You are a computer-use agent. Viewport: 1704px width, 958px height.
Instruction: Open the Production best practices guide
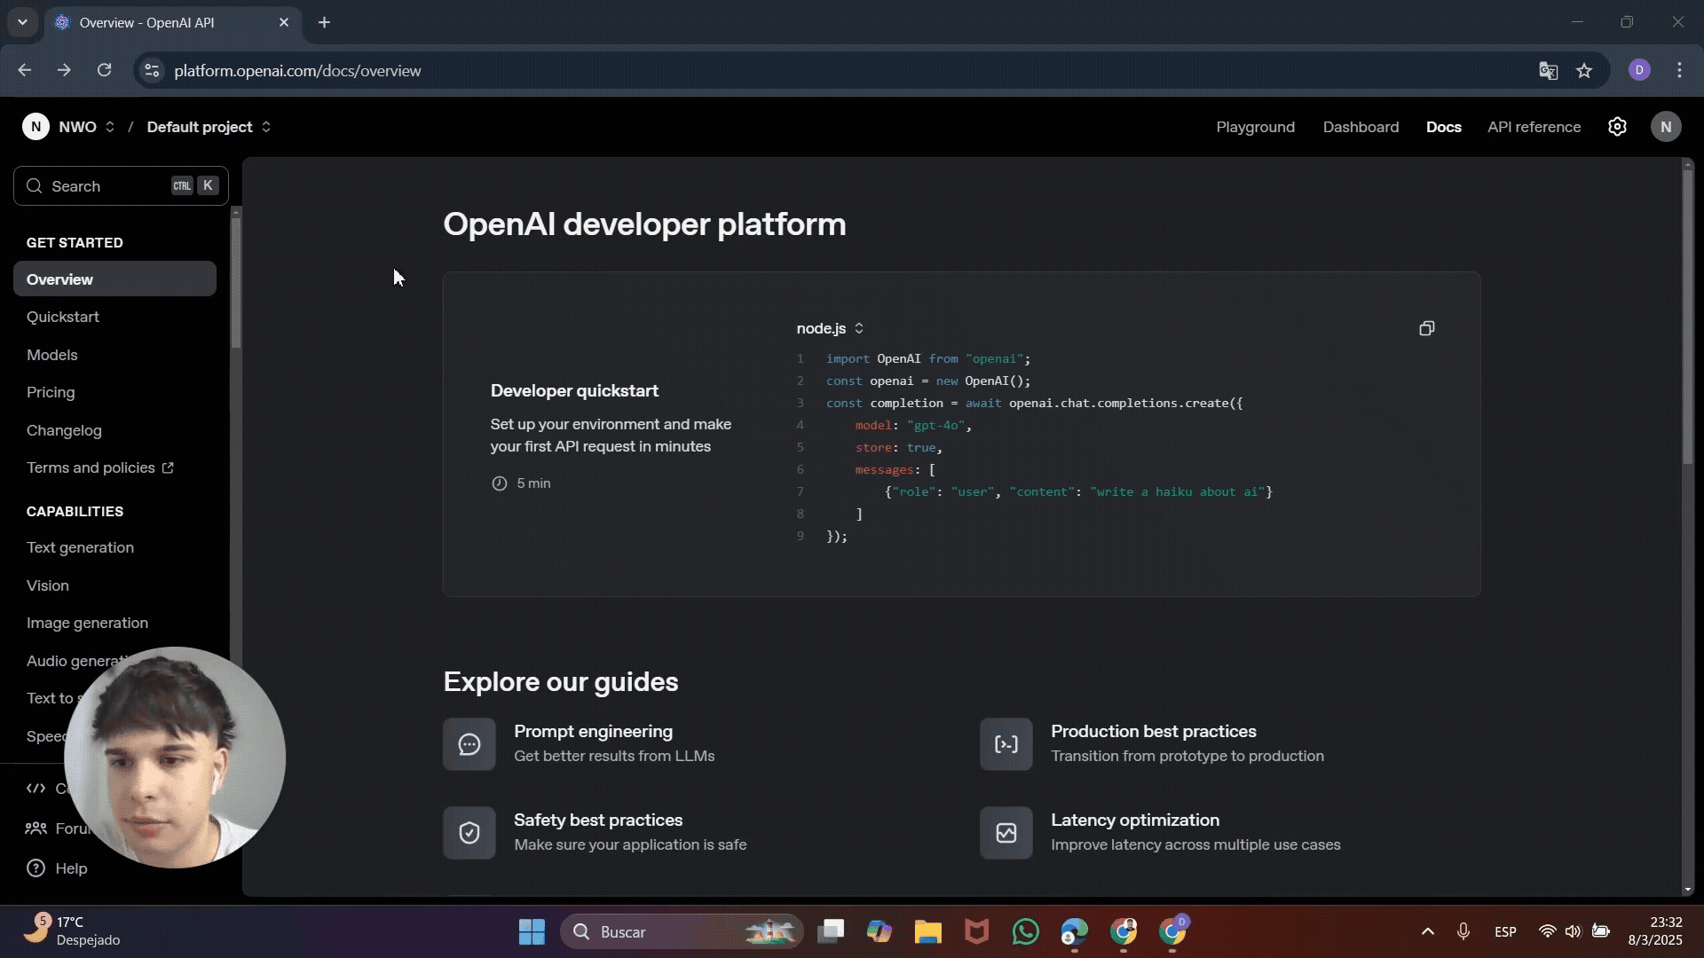1152,743
